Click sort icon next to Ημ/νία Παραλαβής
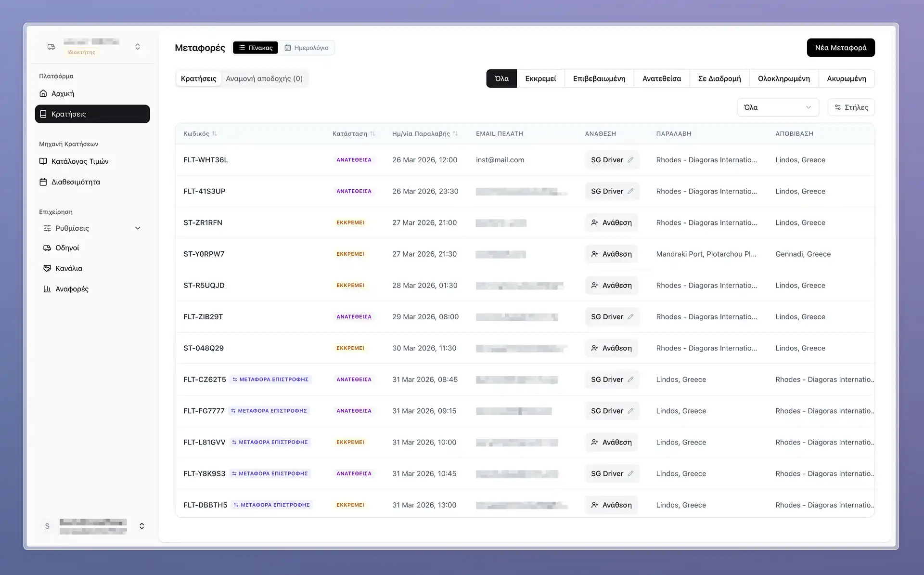This screenshot has width=924, height=575. coord(455,134)
